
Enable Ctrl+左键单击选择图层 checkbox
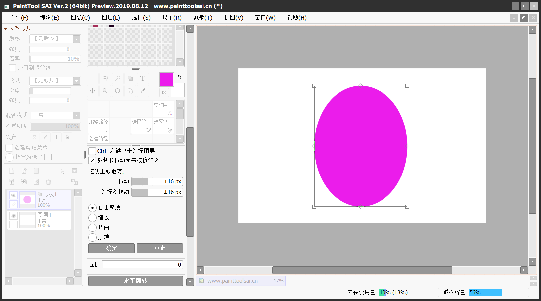tap(92, 151)
